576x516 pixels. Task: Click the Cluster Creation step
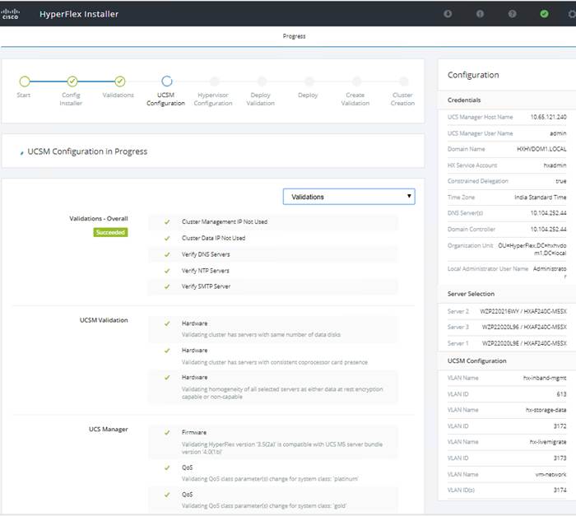pos(402,81)
